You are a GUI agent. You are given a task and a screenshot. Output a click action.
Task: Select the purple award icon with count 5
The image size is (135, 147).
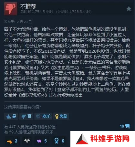click(39, 141)
